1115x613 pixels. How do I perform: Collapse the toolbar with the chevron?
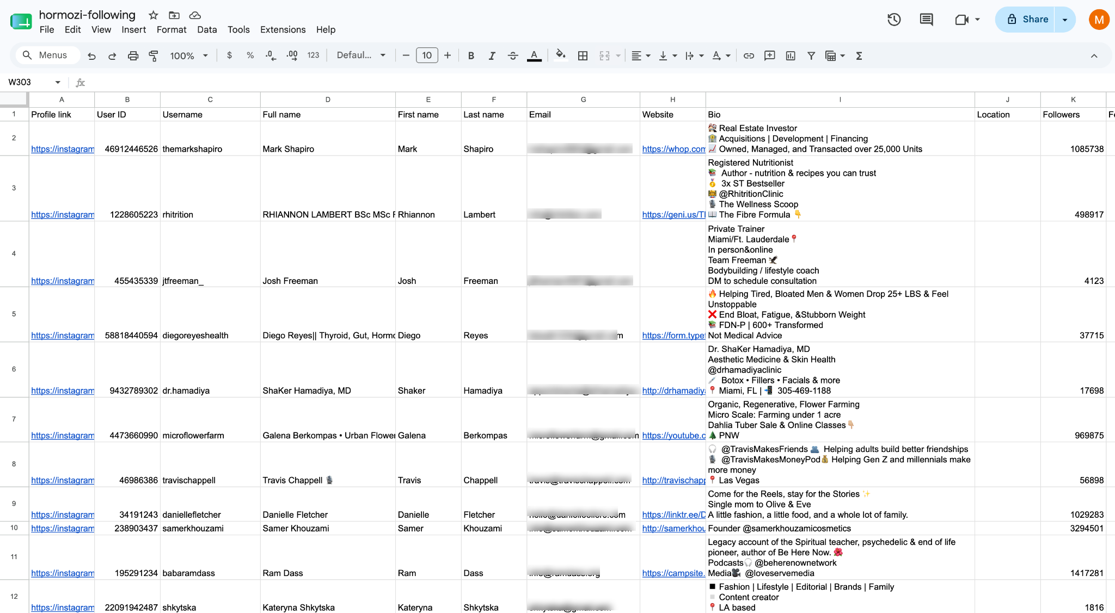pos(1094,55)
